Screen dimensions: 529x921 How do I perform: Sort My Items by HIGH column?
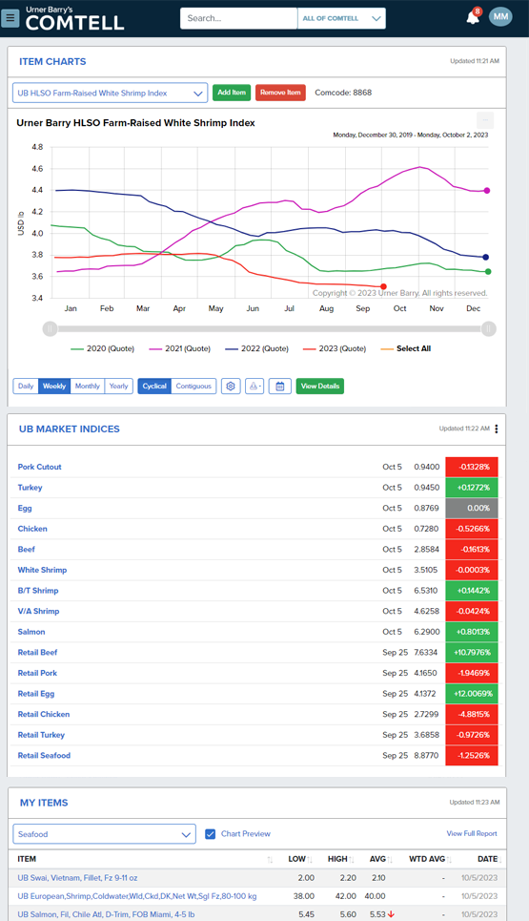tap(341, 859)
